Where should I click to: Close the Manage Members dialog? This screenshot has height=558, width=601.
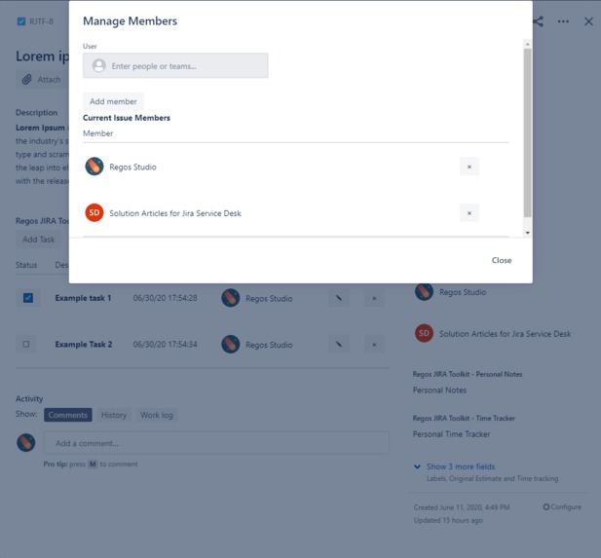pyautogui.click(x=502, y=260)
